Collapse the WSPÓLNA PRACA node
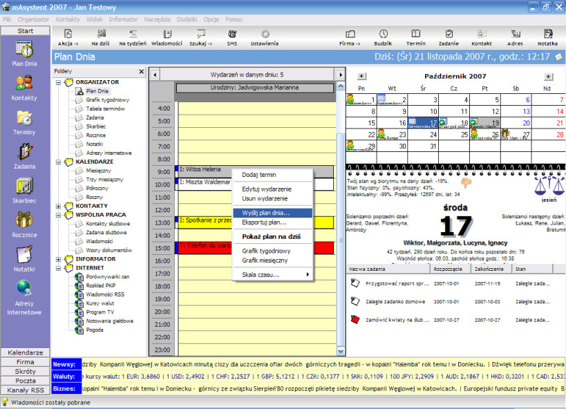This screenshot has height=409, width=566. [58, 215]
